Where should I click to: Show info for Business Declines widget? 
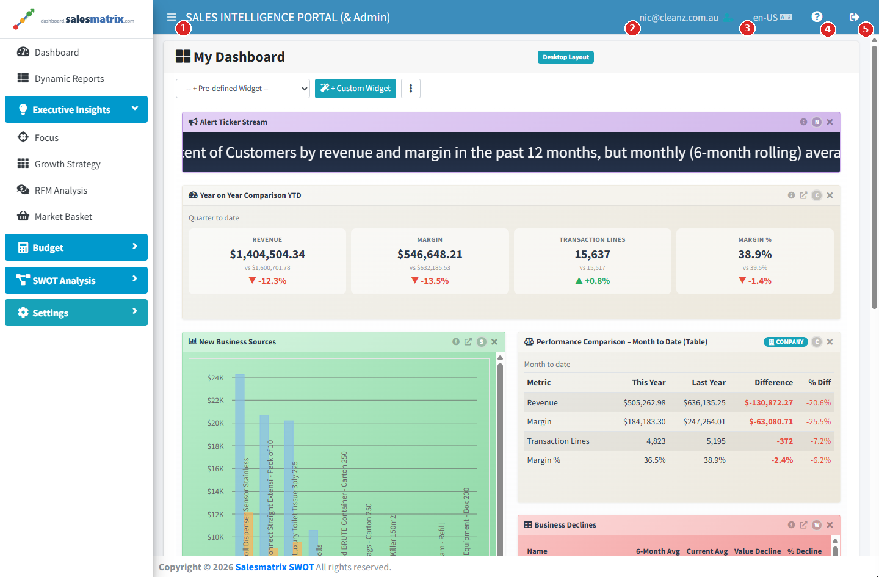tap(791, 525)
